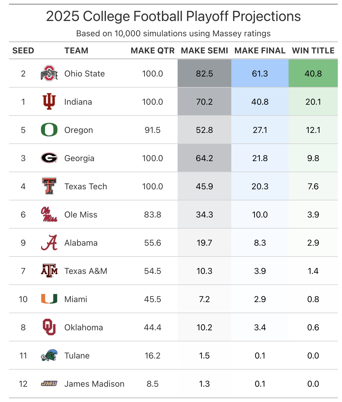This screenshot has width=342, height=402.
Task: Click the JMU logo
Action: [x=49, y=383]
